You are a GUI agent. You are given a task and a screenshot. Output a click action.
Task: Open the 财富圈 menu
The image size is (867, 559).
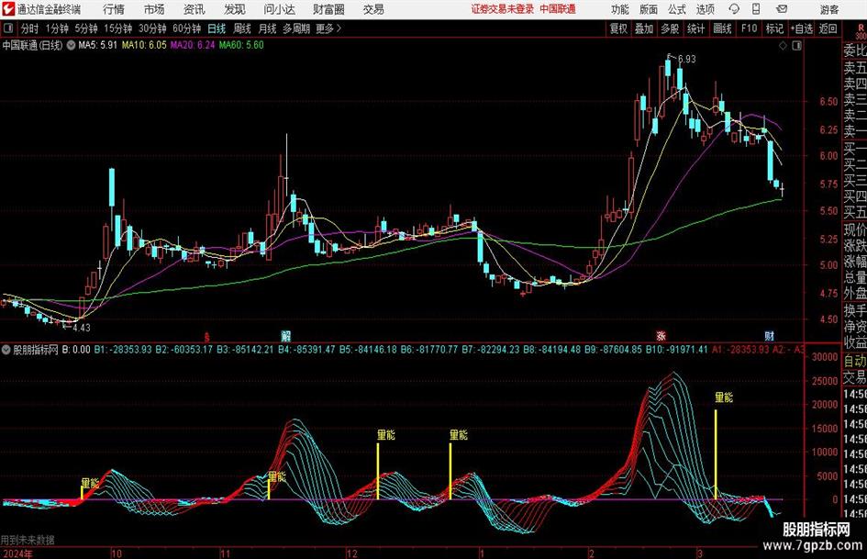click(328, 9)
